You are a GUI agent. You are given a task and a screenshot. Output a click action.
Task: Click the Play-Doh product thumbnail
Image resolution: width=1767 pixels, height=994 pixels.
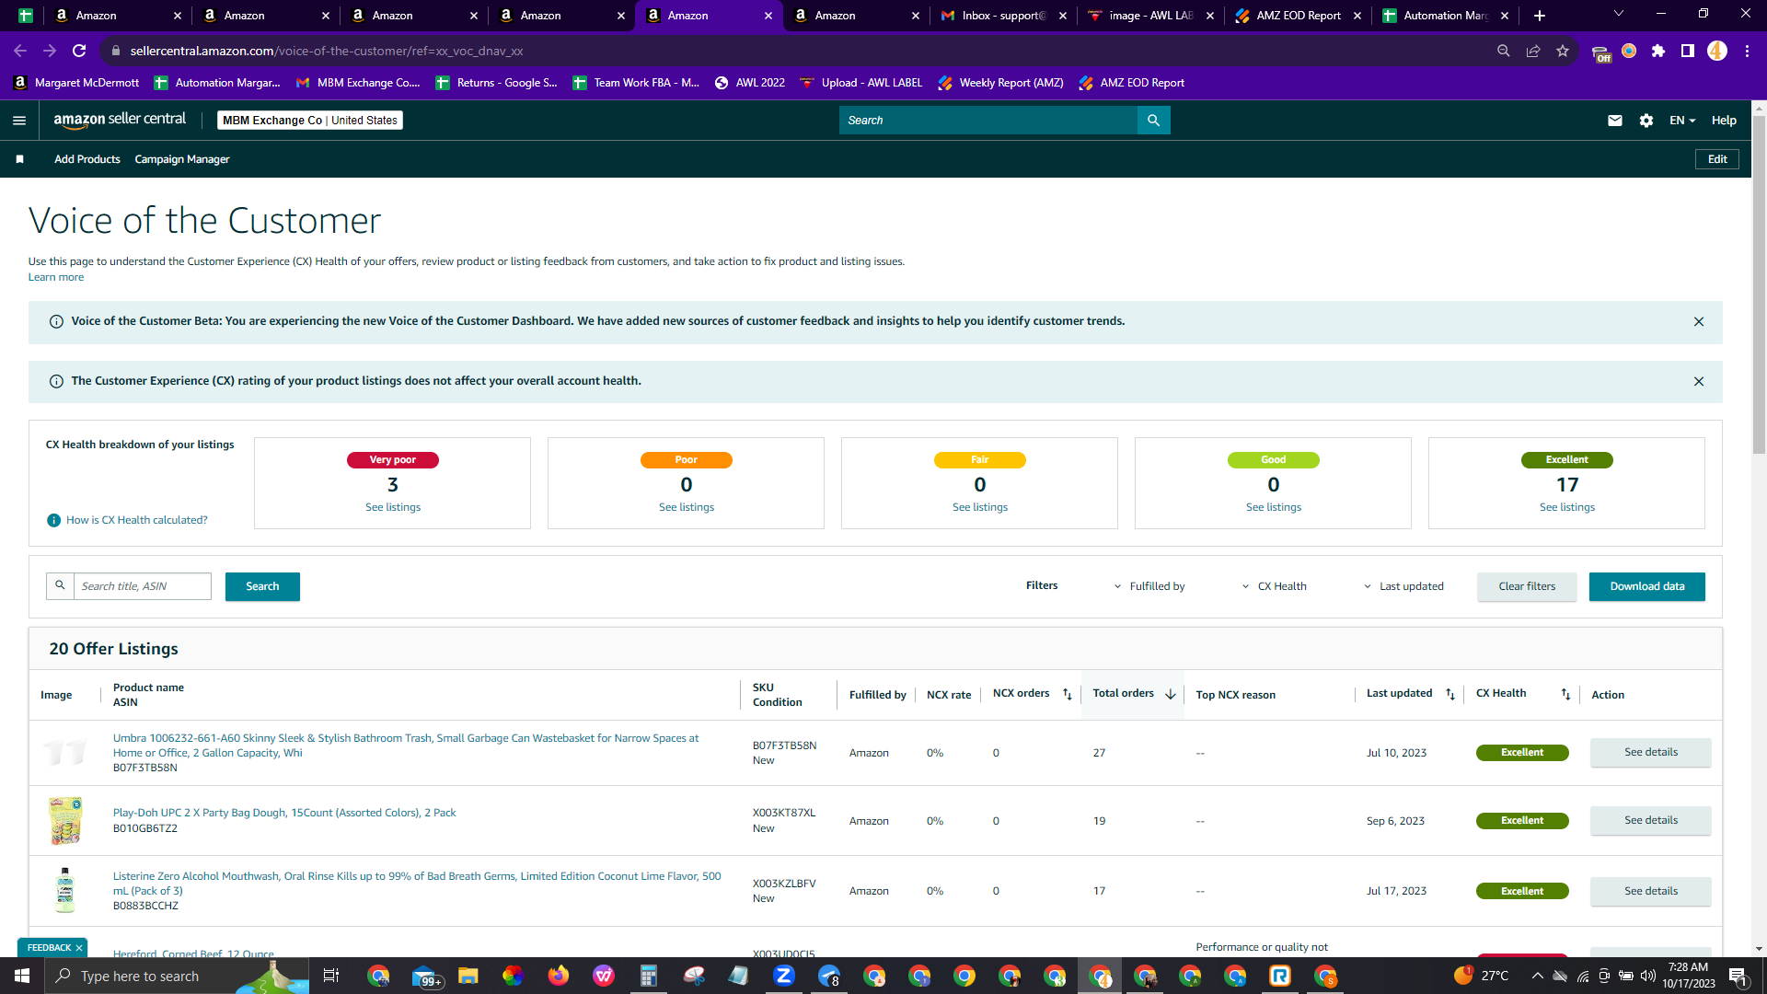coord(65,821)
